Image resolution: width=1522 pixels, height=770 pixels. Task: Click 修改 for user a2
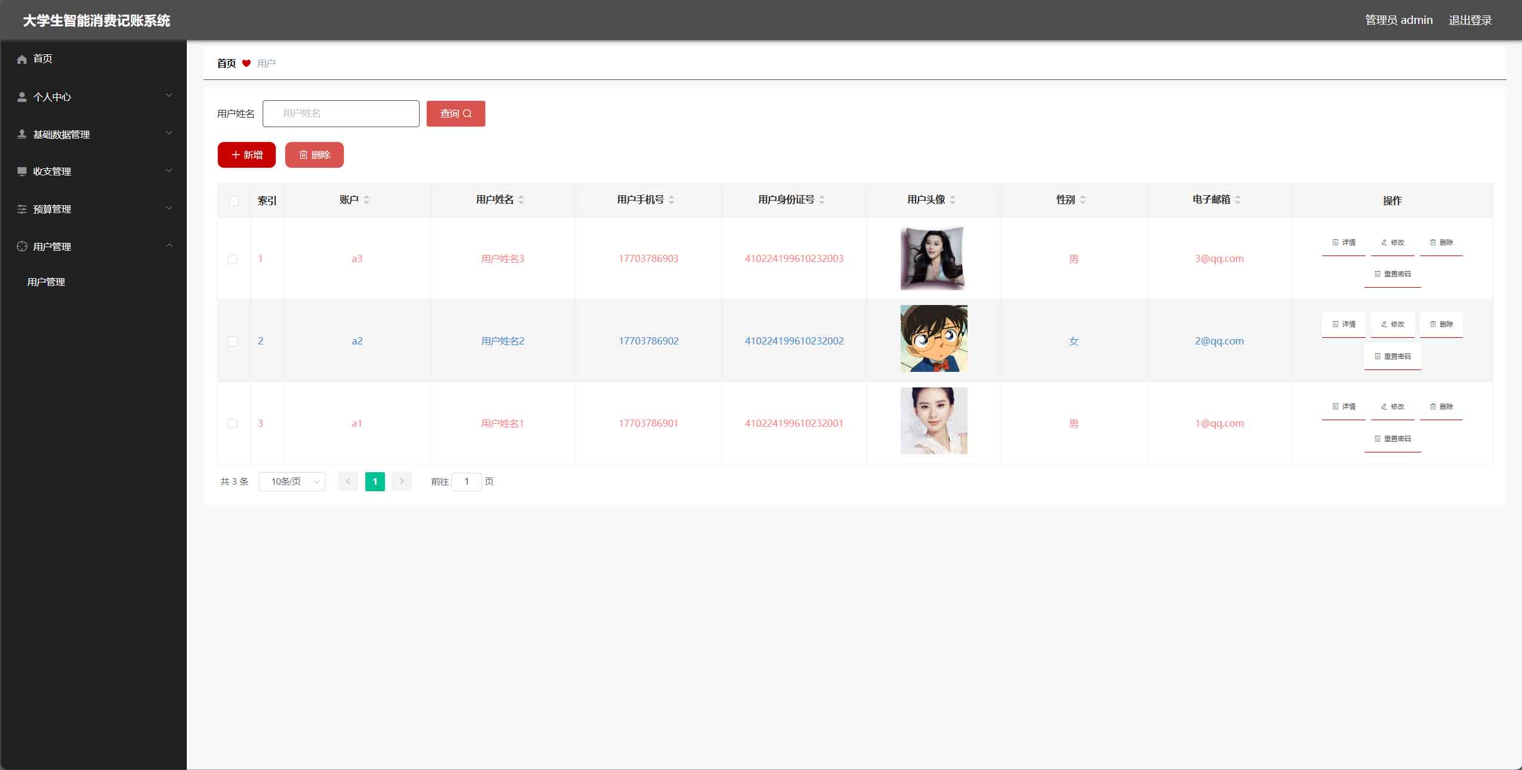point(1392,324)
